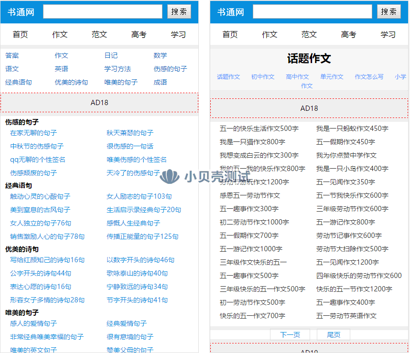Go to 学习 in the right page navigation
This screenshot has width=410, height=353.
click(x=388, y=34)
